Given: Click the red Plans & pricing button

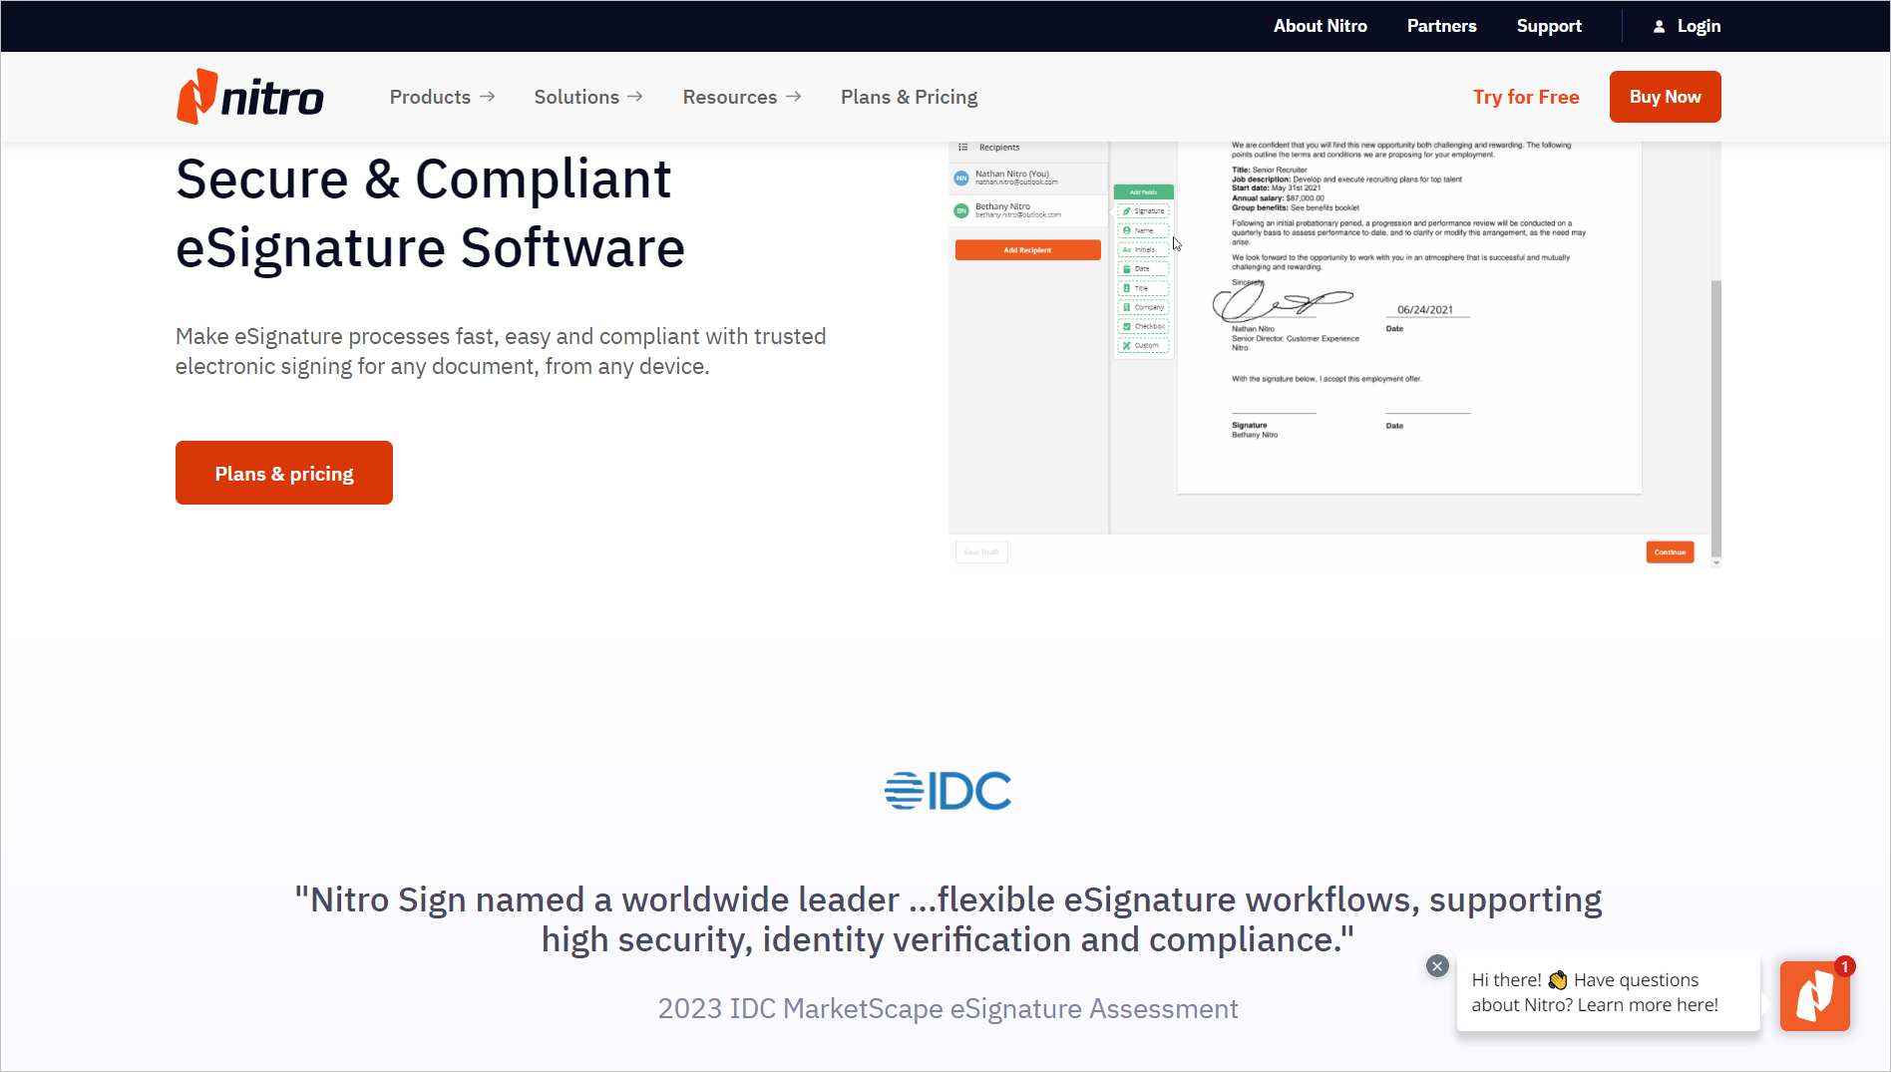Looking at the screenshot, I should [284, 473].
